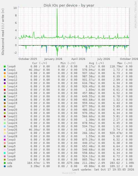This screenshot has width=138, height=176.
Task: Click the 'July 2026' axis label
Action: click(104, 59)
